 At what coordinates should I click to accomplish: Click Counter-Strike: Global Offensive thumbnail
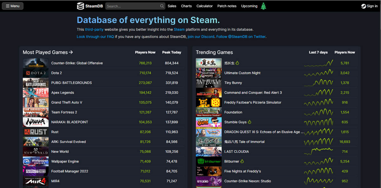tap(36, 63)
